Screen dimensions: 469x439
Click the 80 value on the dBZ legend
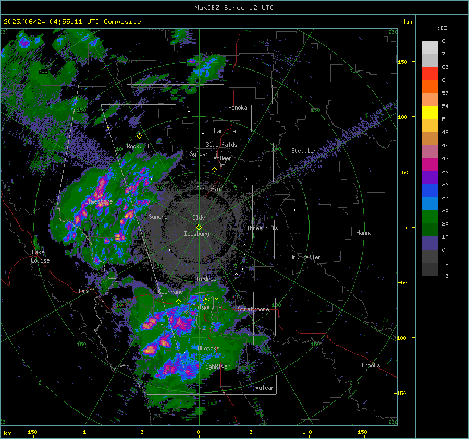click(445, 41)
